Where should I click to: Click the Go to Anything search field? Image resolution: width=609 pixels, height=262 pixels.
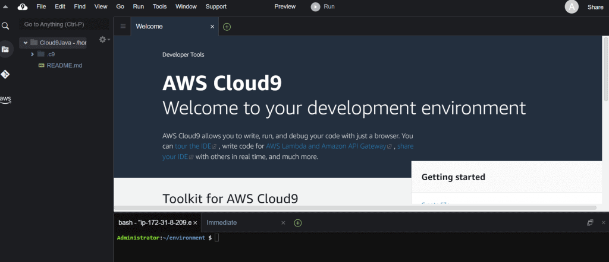pyautogui.click(x=64, y=24)
